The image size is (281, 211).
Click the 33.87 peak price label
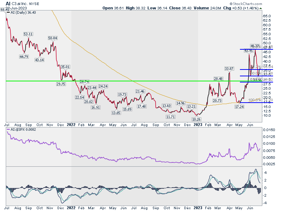point(229,69)
